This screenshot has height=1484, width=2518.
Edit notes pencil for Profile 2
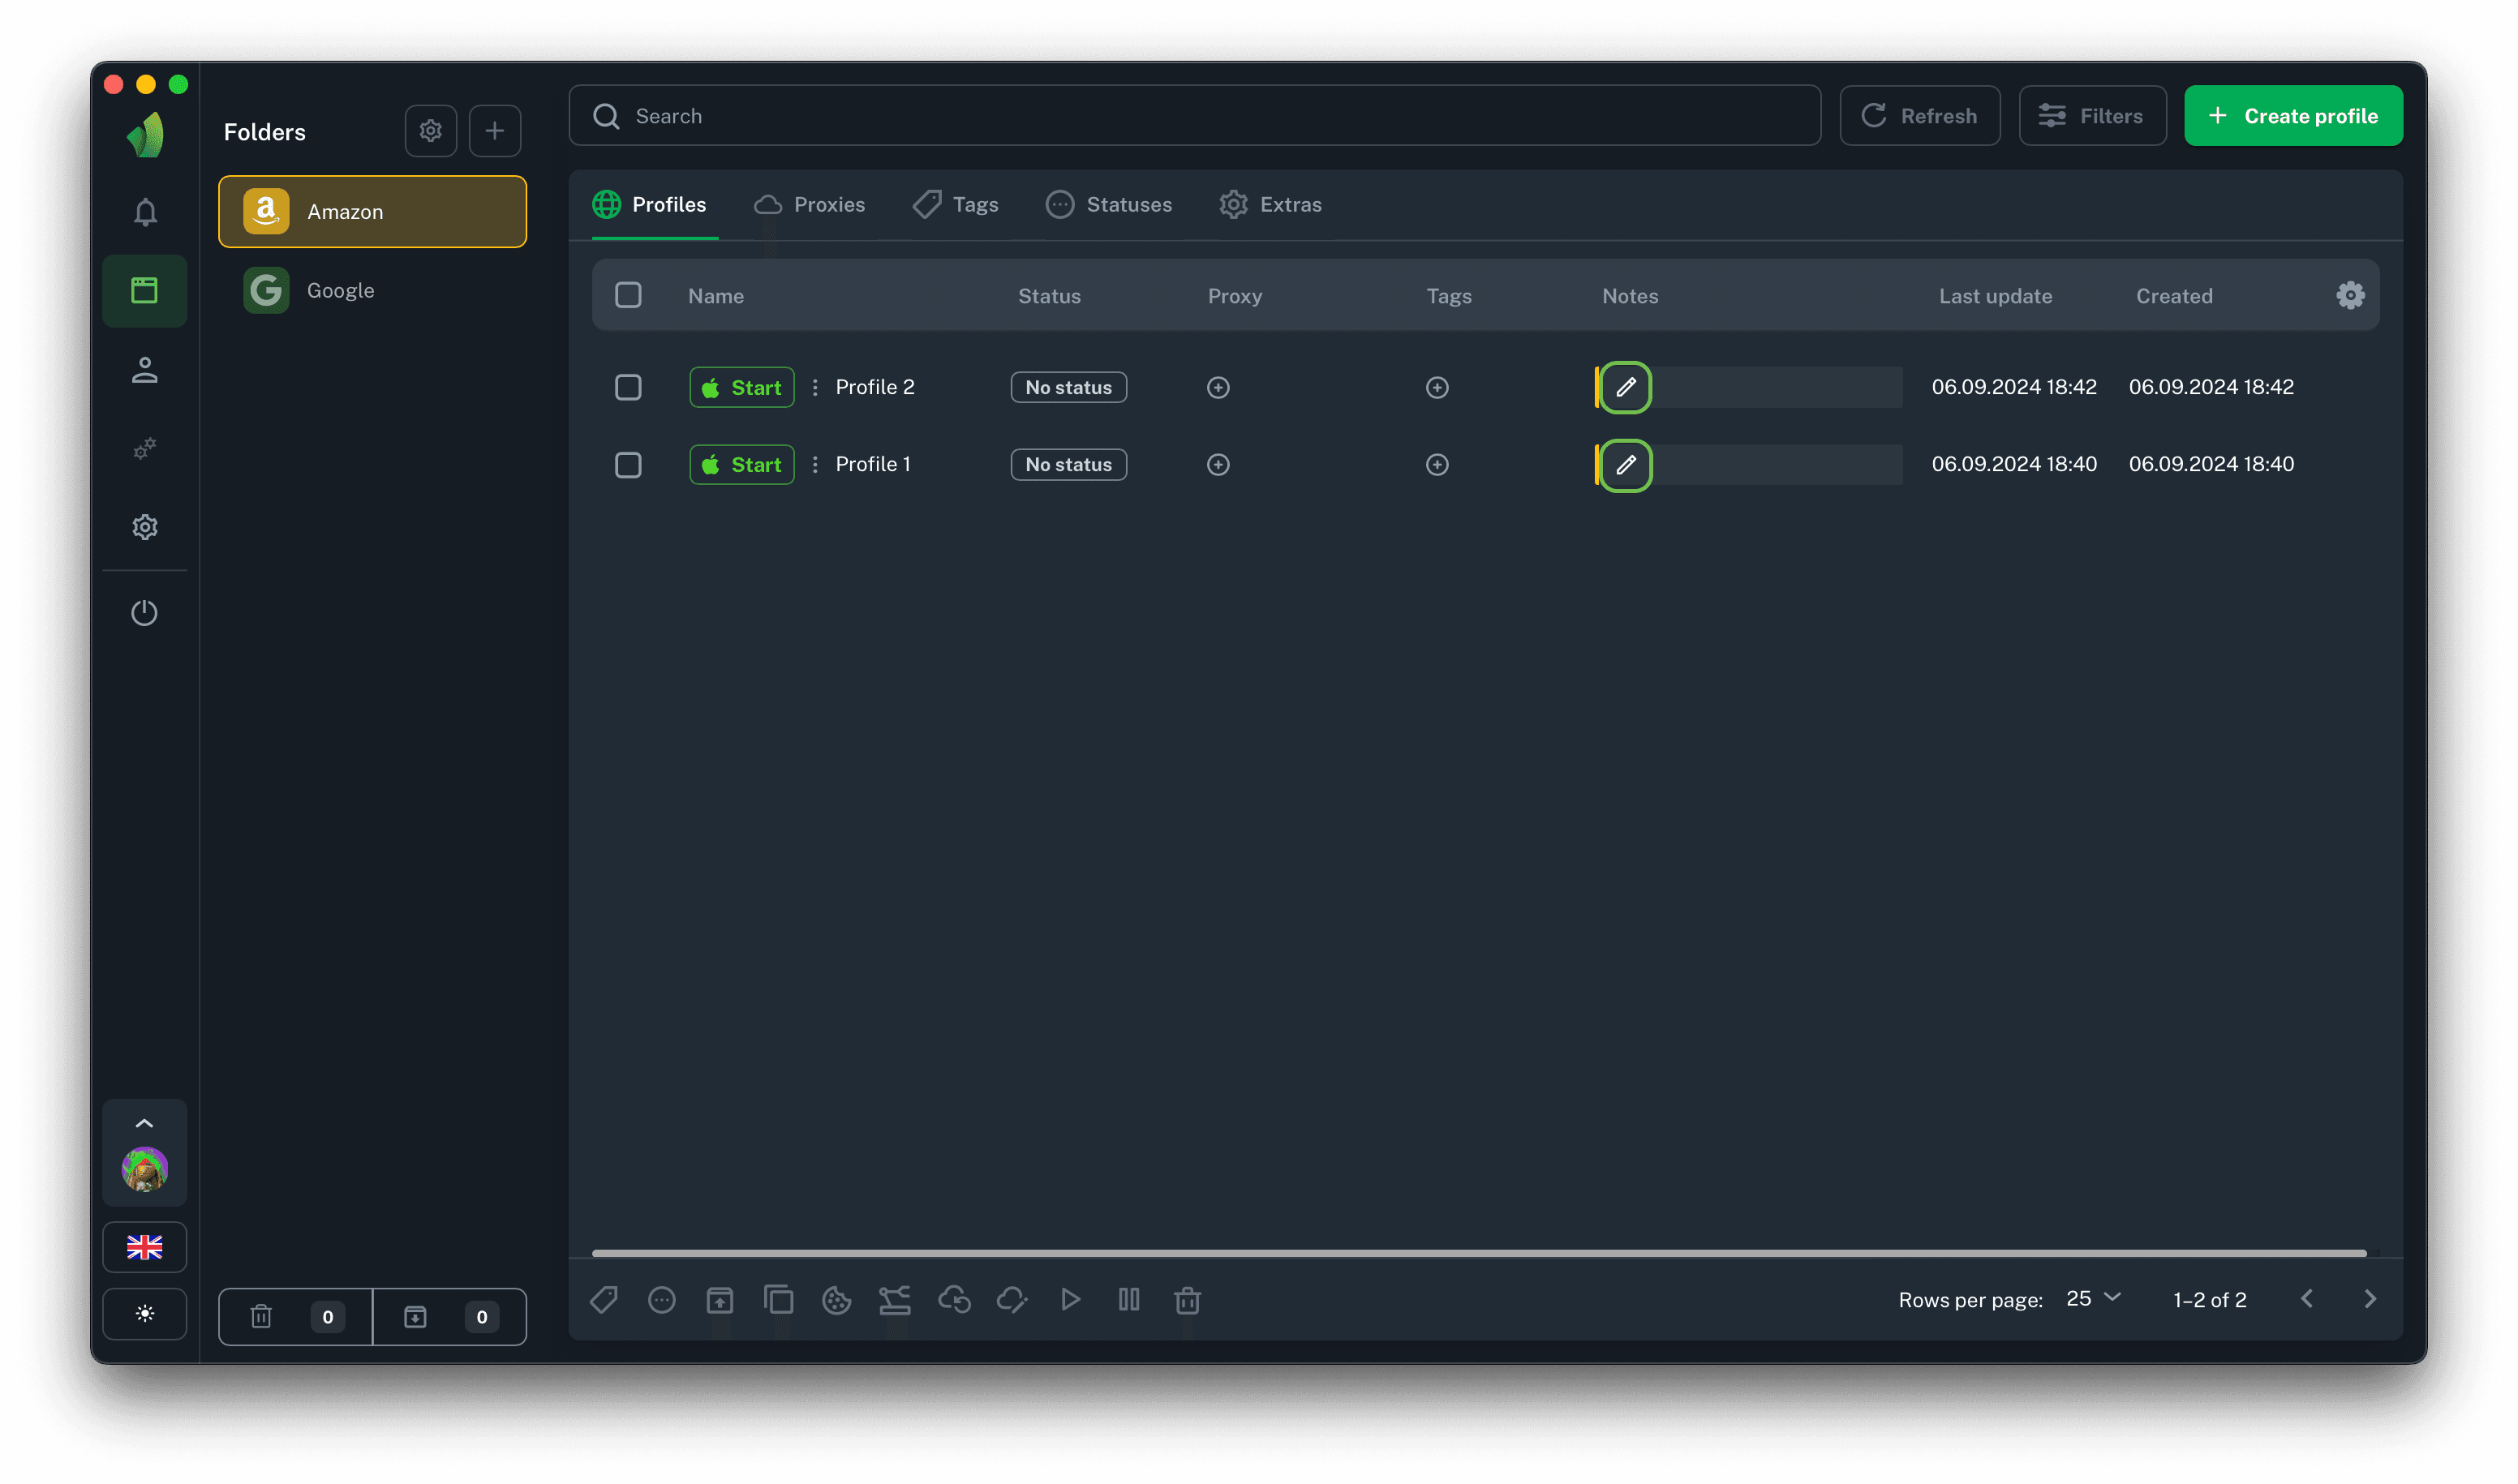tap(1626, 387)
